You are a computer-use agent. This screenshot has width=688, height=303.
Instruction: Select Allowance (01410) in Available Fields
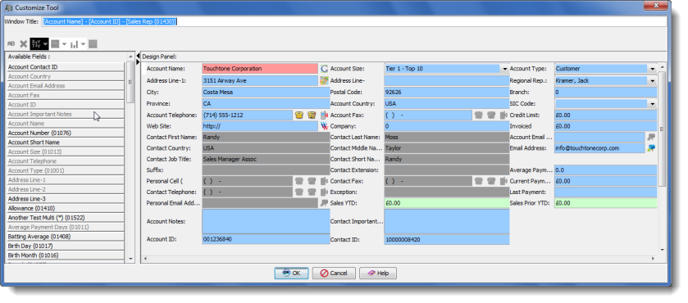coord(66,208)
